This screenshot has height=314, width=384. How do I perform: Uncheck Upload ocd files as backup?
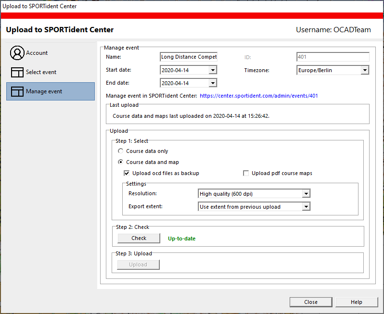[x=127, y=173]
